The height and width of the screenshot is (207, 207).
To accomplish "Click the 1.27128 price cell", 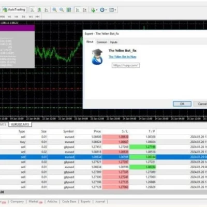I will coord(96,187).
